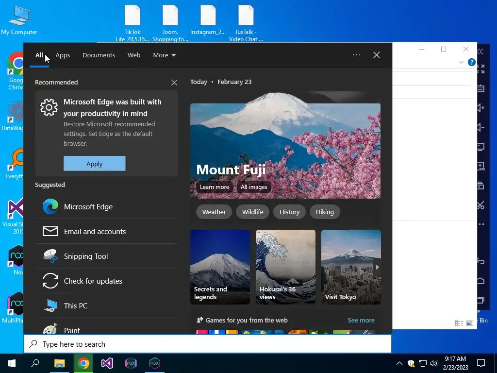Switch to the Documents search tab
497x373 pixels.
[x=99, y=55]
